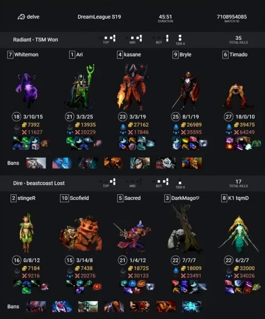This screenshot has width=265, height=319.
Task: Click the level 27 badge for Timado
Action: pos(229,117)
